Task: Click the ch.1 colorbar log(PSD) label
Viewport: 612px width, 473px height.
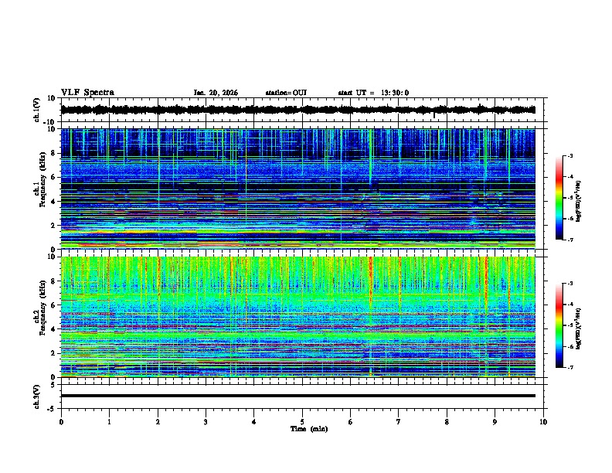Action: click(579, 202)
